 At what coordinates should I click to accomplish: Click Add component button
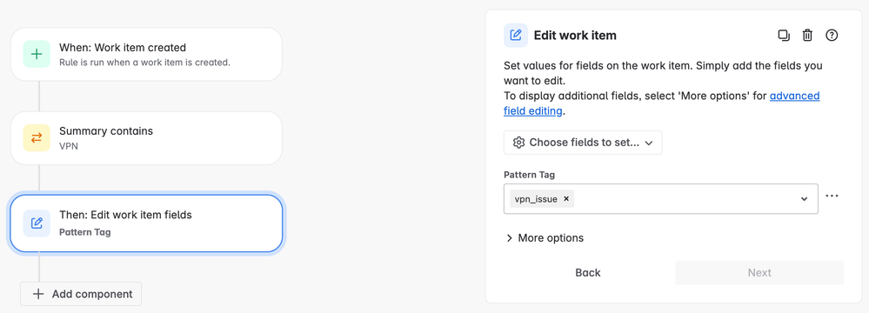(81, 294)
